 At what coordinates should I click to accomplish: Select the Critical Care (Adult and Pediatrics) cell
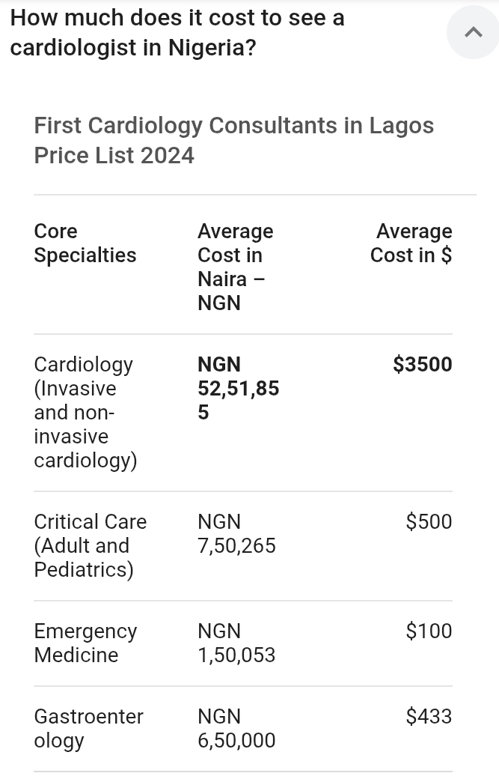[90, 545]
